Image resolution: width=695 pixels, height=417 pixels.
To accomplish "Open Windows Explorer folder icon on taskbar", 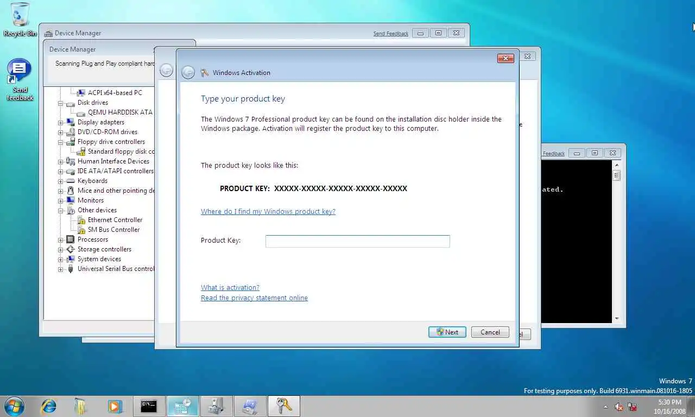I will [81, 406].
